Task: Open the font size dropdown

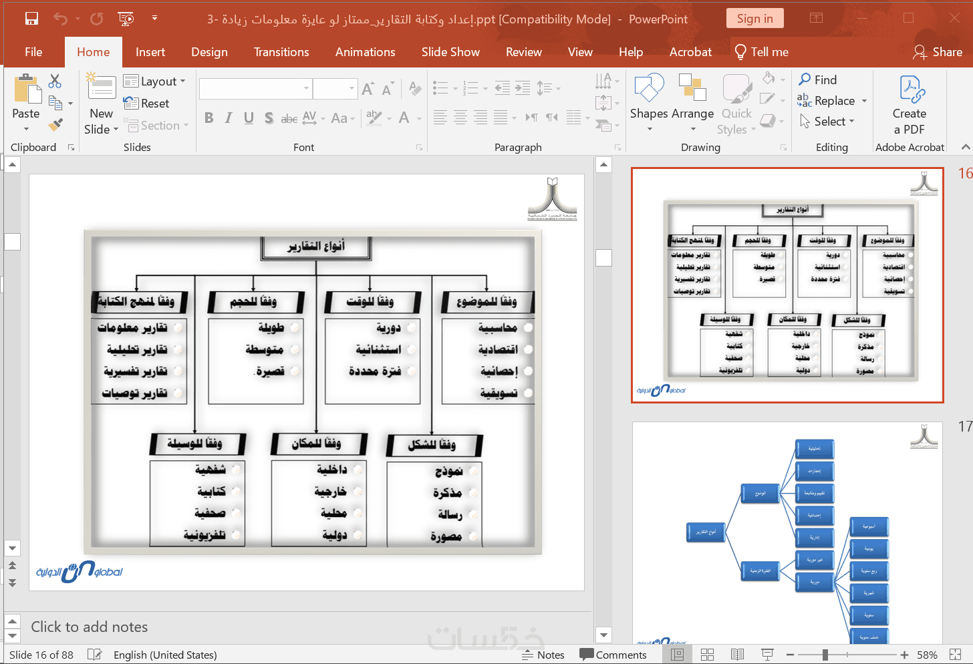Action: [352, 88]
